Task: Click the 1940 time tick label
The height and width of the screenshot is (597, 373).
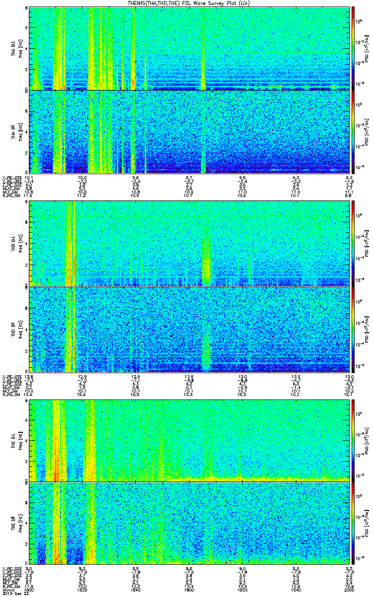Action: (x=296, y=591)
